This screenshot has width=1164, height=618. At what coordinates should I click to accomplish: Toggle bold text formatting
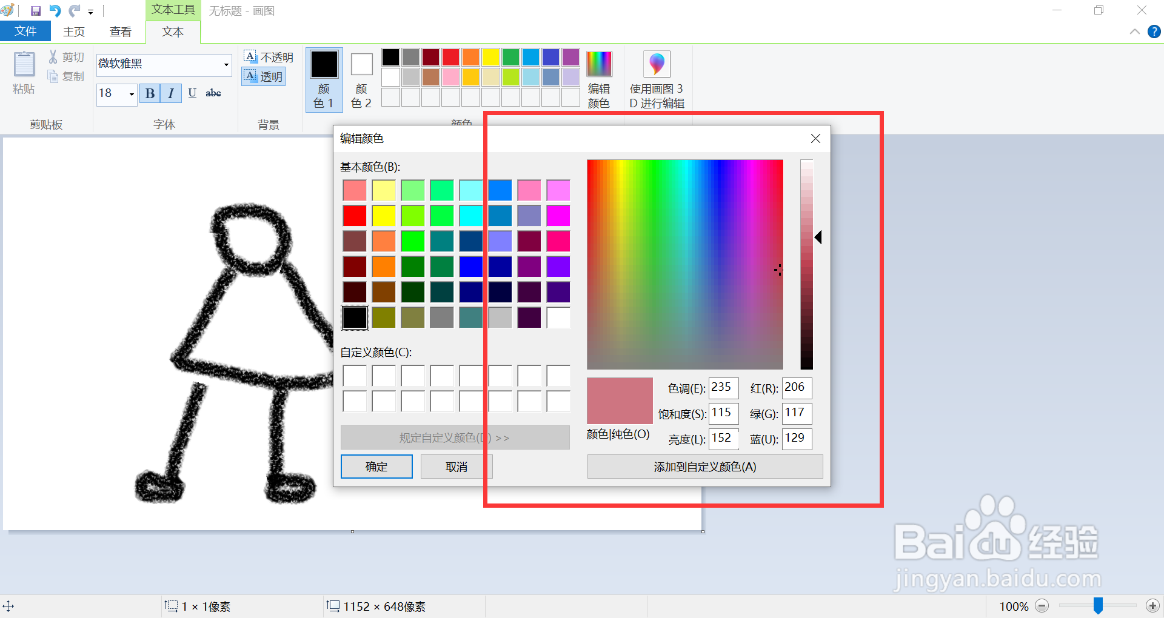pos(149,93)
